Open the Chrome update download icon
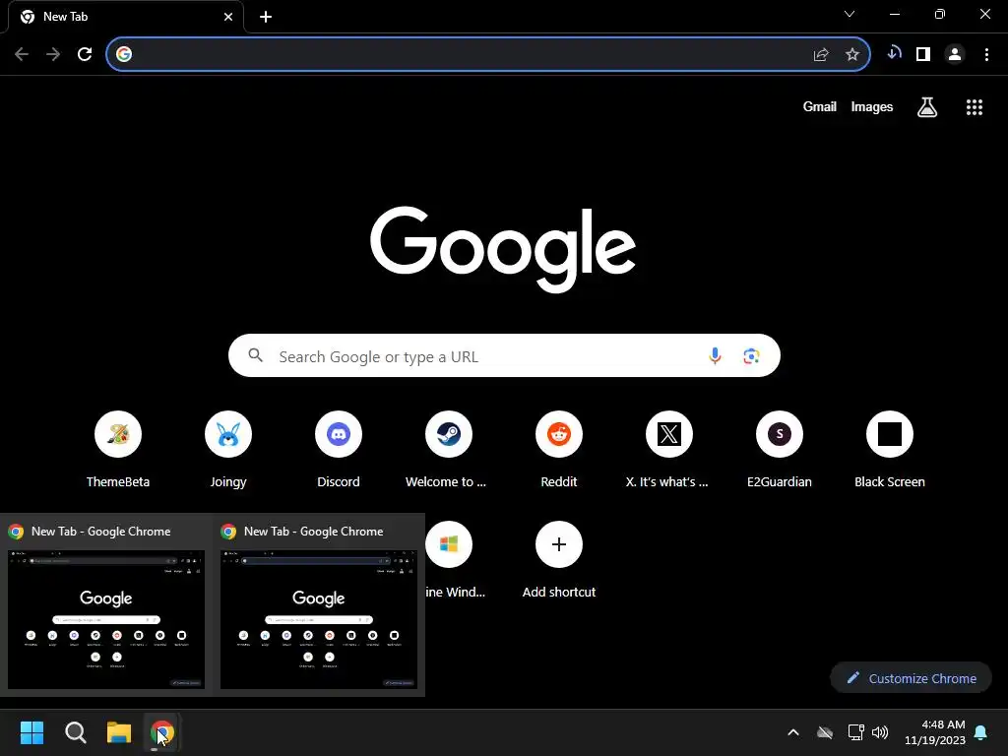1008x756 pixels. tap(894, 54)
